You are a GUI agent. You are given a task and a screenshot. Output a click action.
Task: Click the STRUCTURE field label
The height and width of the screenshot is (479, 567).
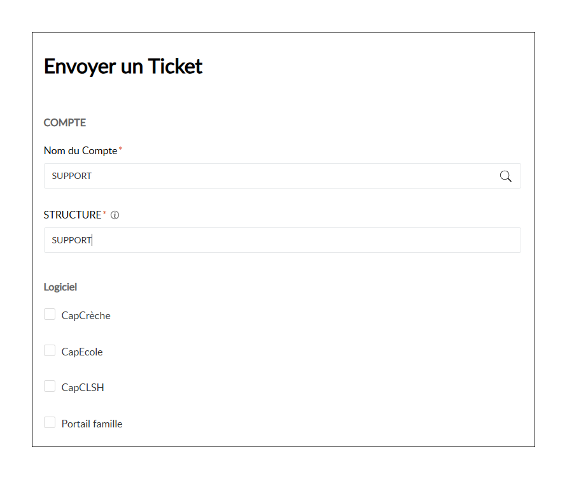point(72,215)
